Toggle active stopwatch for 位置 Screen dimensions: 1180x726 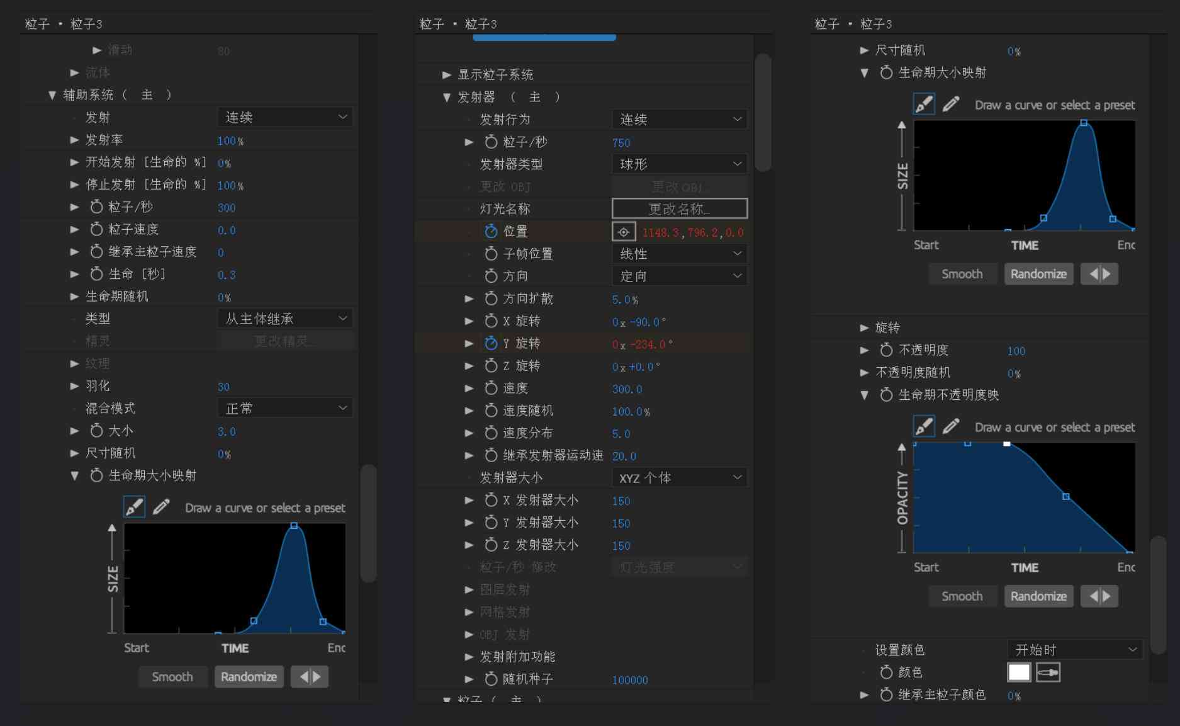pyautogui.click(x=491, y=231)
